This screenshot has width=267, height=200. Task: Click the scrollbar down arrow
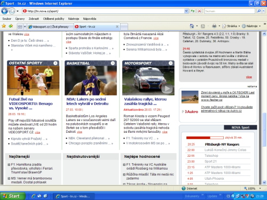tap(264, 182)
